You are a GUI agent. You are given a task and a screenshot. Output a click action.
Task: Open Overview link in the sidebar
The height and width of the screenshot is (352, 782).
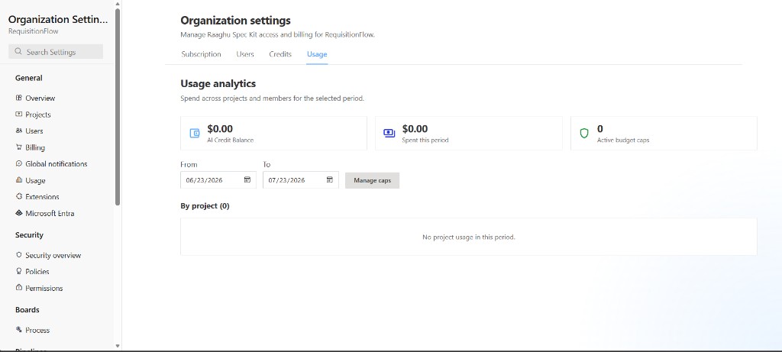40,98
